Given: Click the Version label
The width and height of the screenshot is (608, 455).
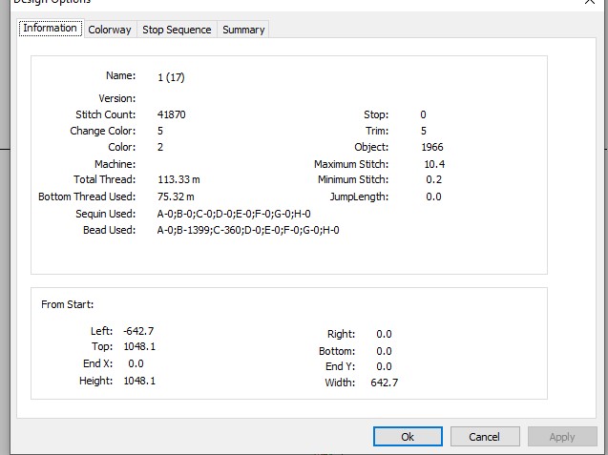Looking at the screenshot, I should (x=117, y=98).
